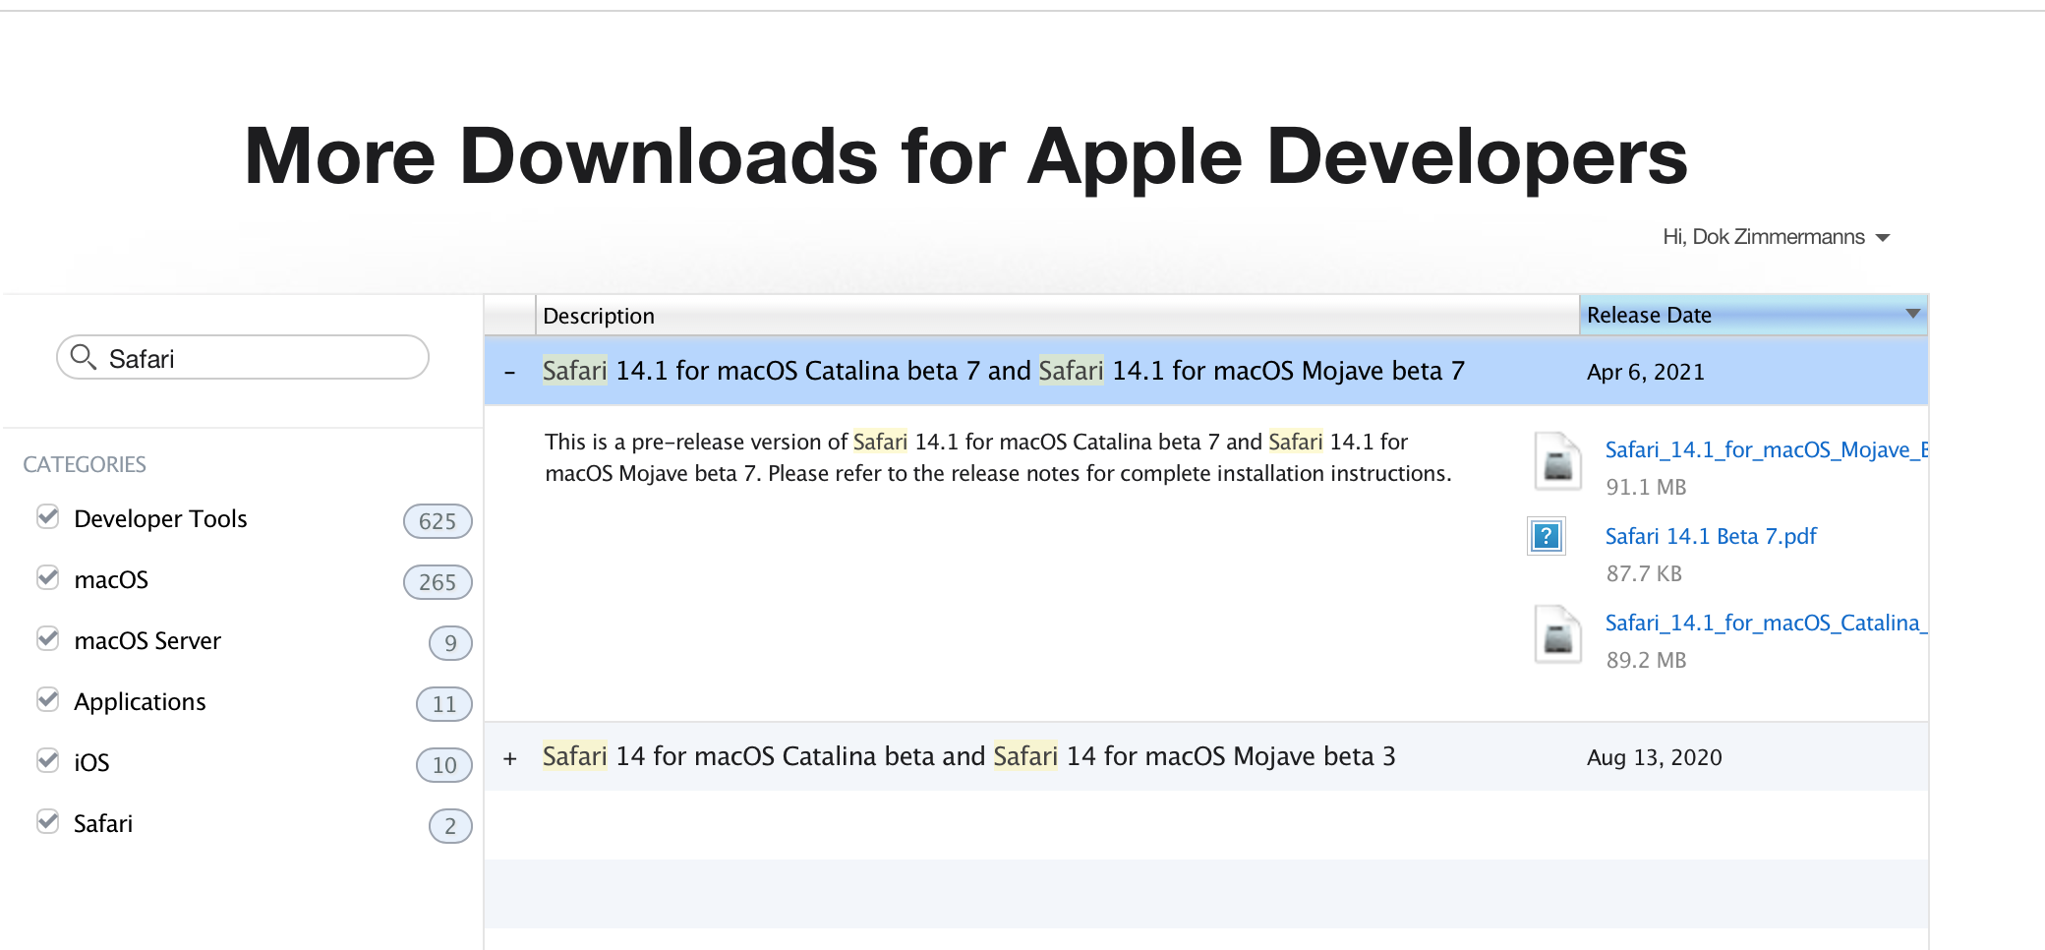Sort by the Description column header

(599, 316)
